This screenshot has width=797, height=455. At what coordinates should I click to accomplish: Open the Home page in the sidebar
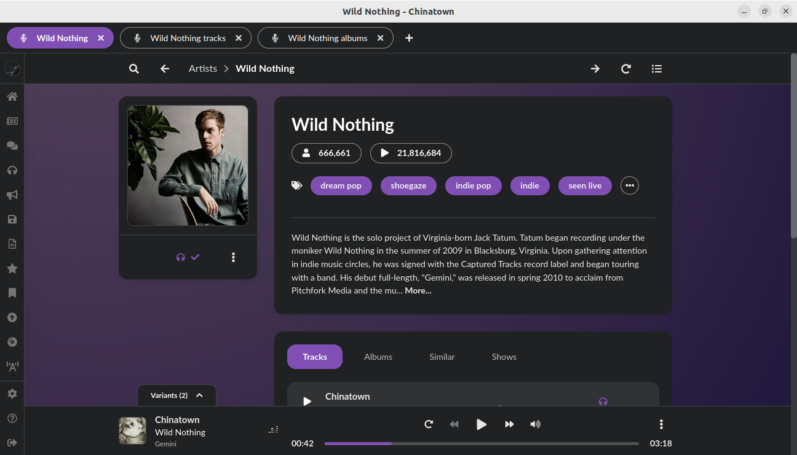click(x=12, y=96)
